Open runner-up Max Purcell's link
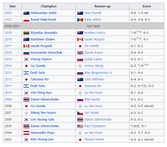 point(93,13)
